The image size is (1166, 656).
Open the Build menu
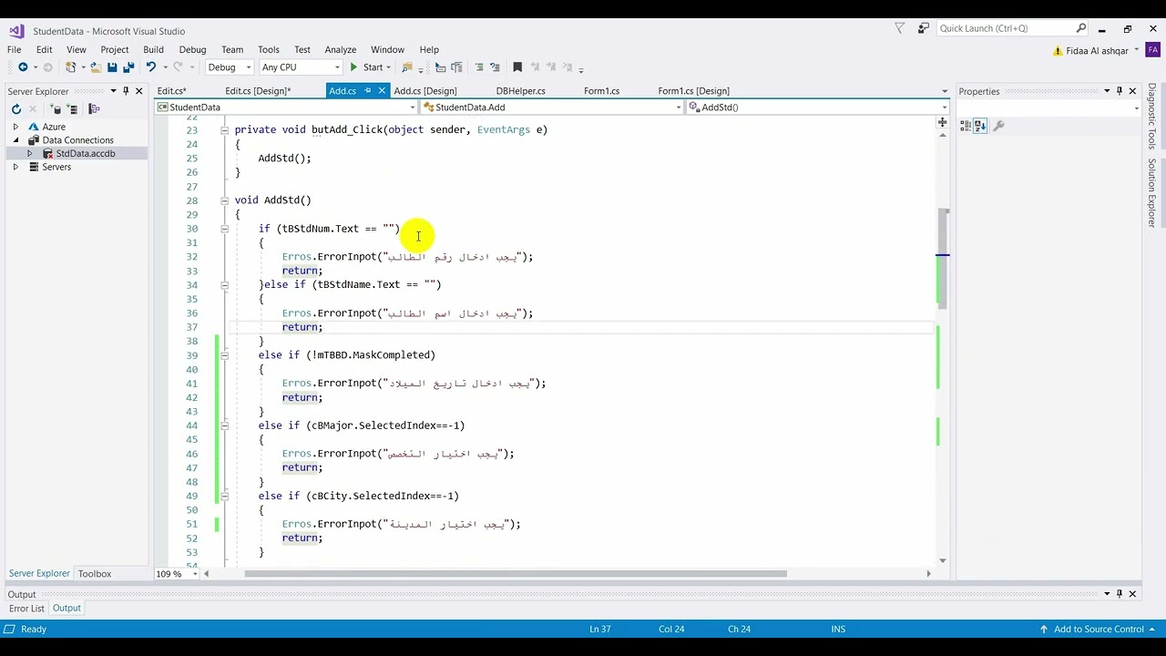tap(153, 49)
